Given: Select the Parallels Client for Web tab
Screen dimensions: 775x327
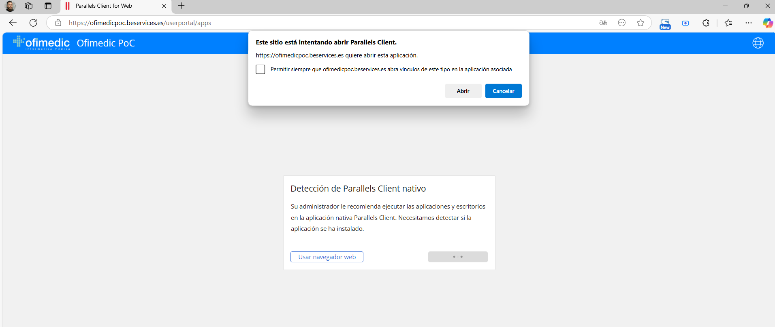Looking at the screenshot, I should point(116,6).
